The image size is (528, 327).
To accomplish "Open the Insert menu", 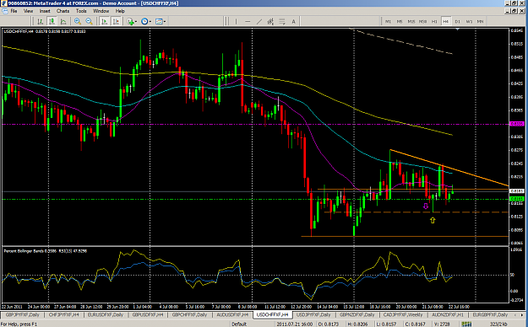I will coord(45,11).
